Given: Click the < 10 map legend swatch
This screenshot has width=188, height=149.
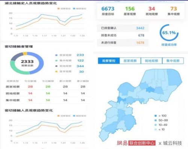Looking at the screenshot, I should (x=156, y=129).
